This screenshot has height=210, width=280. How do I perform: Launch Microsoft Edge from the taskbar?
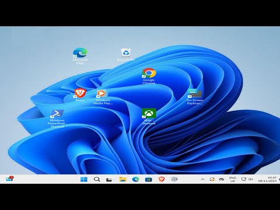tap(136, 179)
